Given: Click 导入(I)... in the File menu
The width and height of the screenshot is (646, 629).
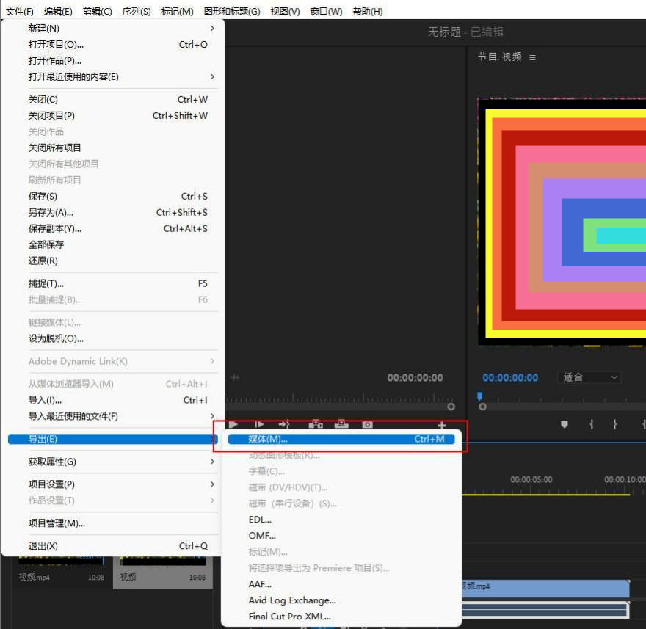Looking at the screenshot, I should (x=46, y=400).
